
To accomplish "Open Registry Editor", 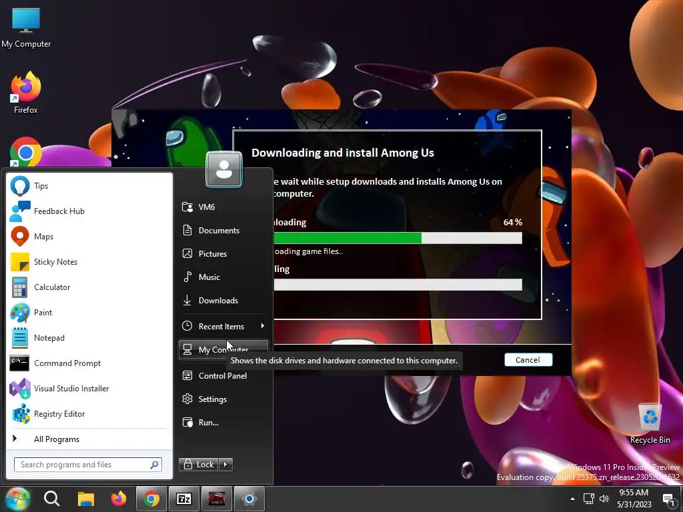I will [89, 414].
